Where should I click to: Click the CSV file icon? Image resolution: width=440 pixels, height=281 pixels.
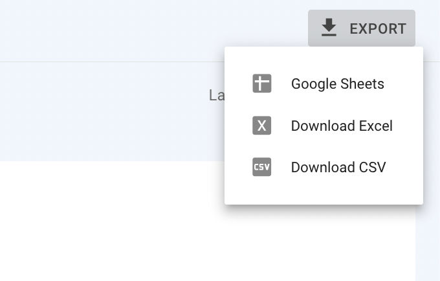pos(262,167)
